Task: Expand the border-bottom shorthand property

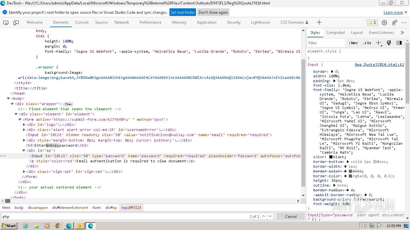Action: pyautogui.click(x=348, y=162)
